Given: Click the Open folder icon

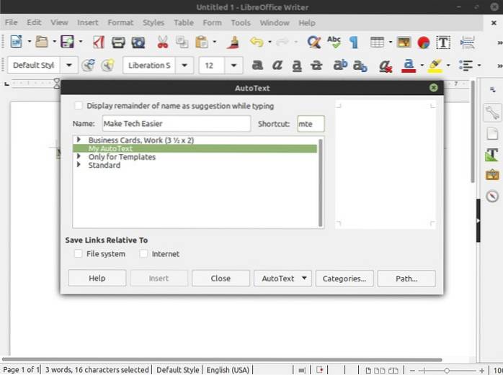Looking at the screenshot, I should point(42,42).
